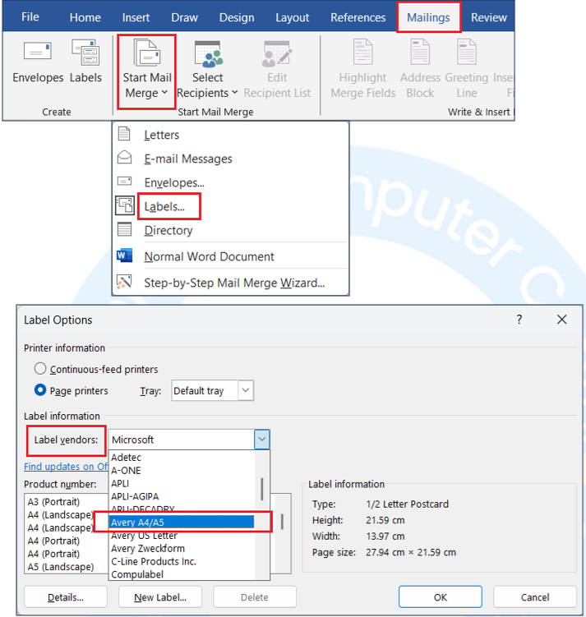Screen dimensions: 586x617
Task: Open the Start Mail Merge dropdown button
Action: [x=147, y=71]
